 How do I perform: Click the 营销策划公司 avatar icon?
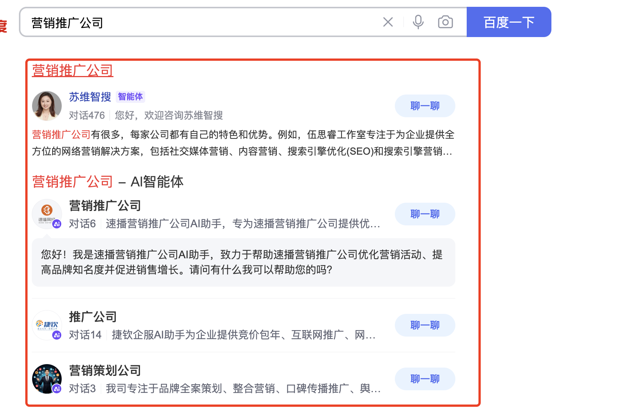coord(47,379)
